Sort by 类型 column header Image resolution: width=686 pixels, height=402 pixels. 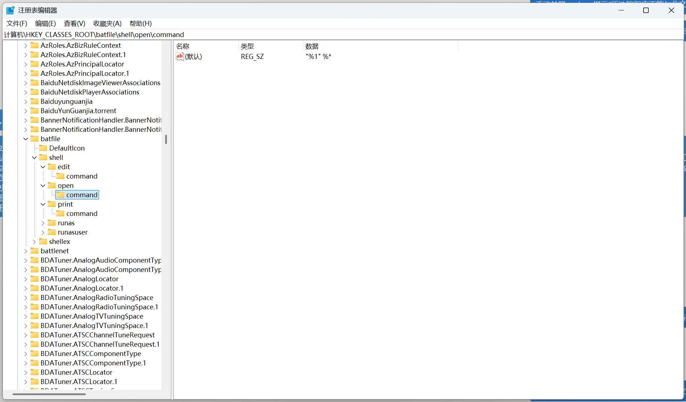tap(271, 46)
